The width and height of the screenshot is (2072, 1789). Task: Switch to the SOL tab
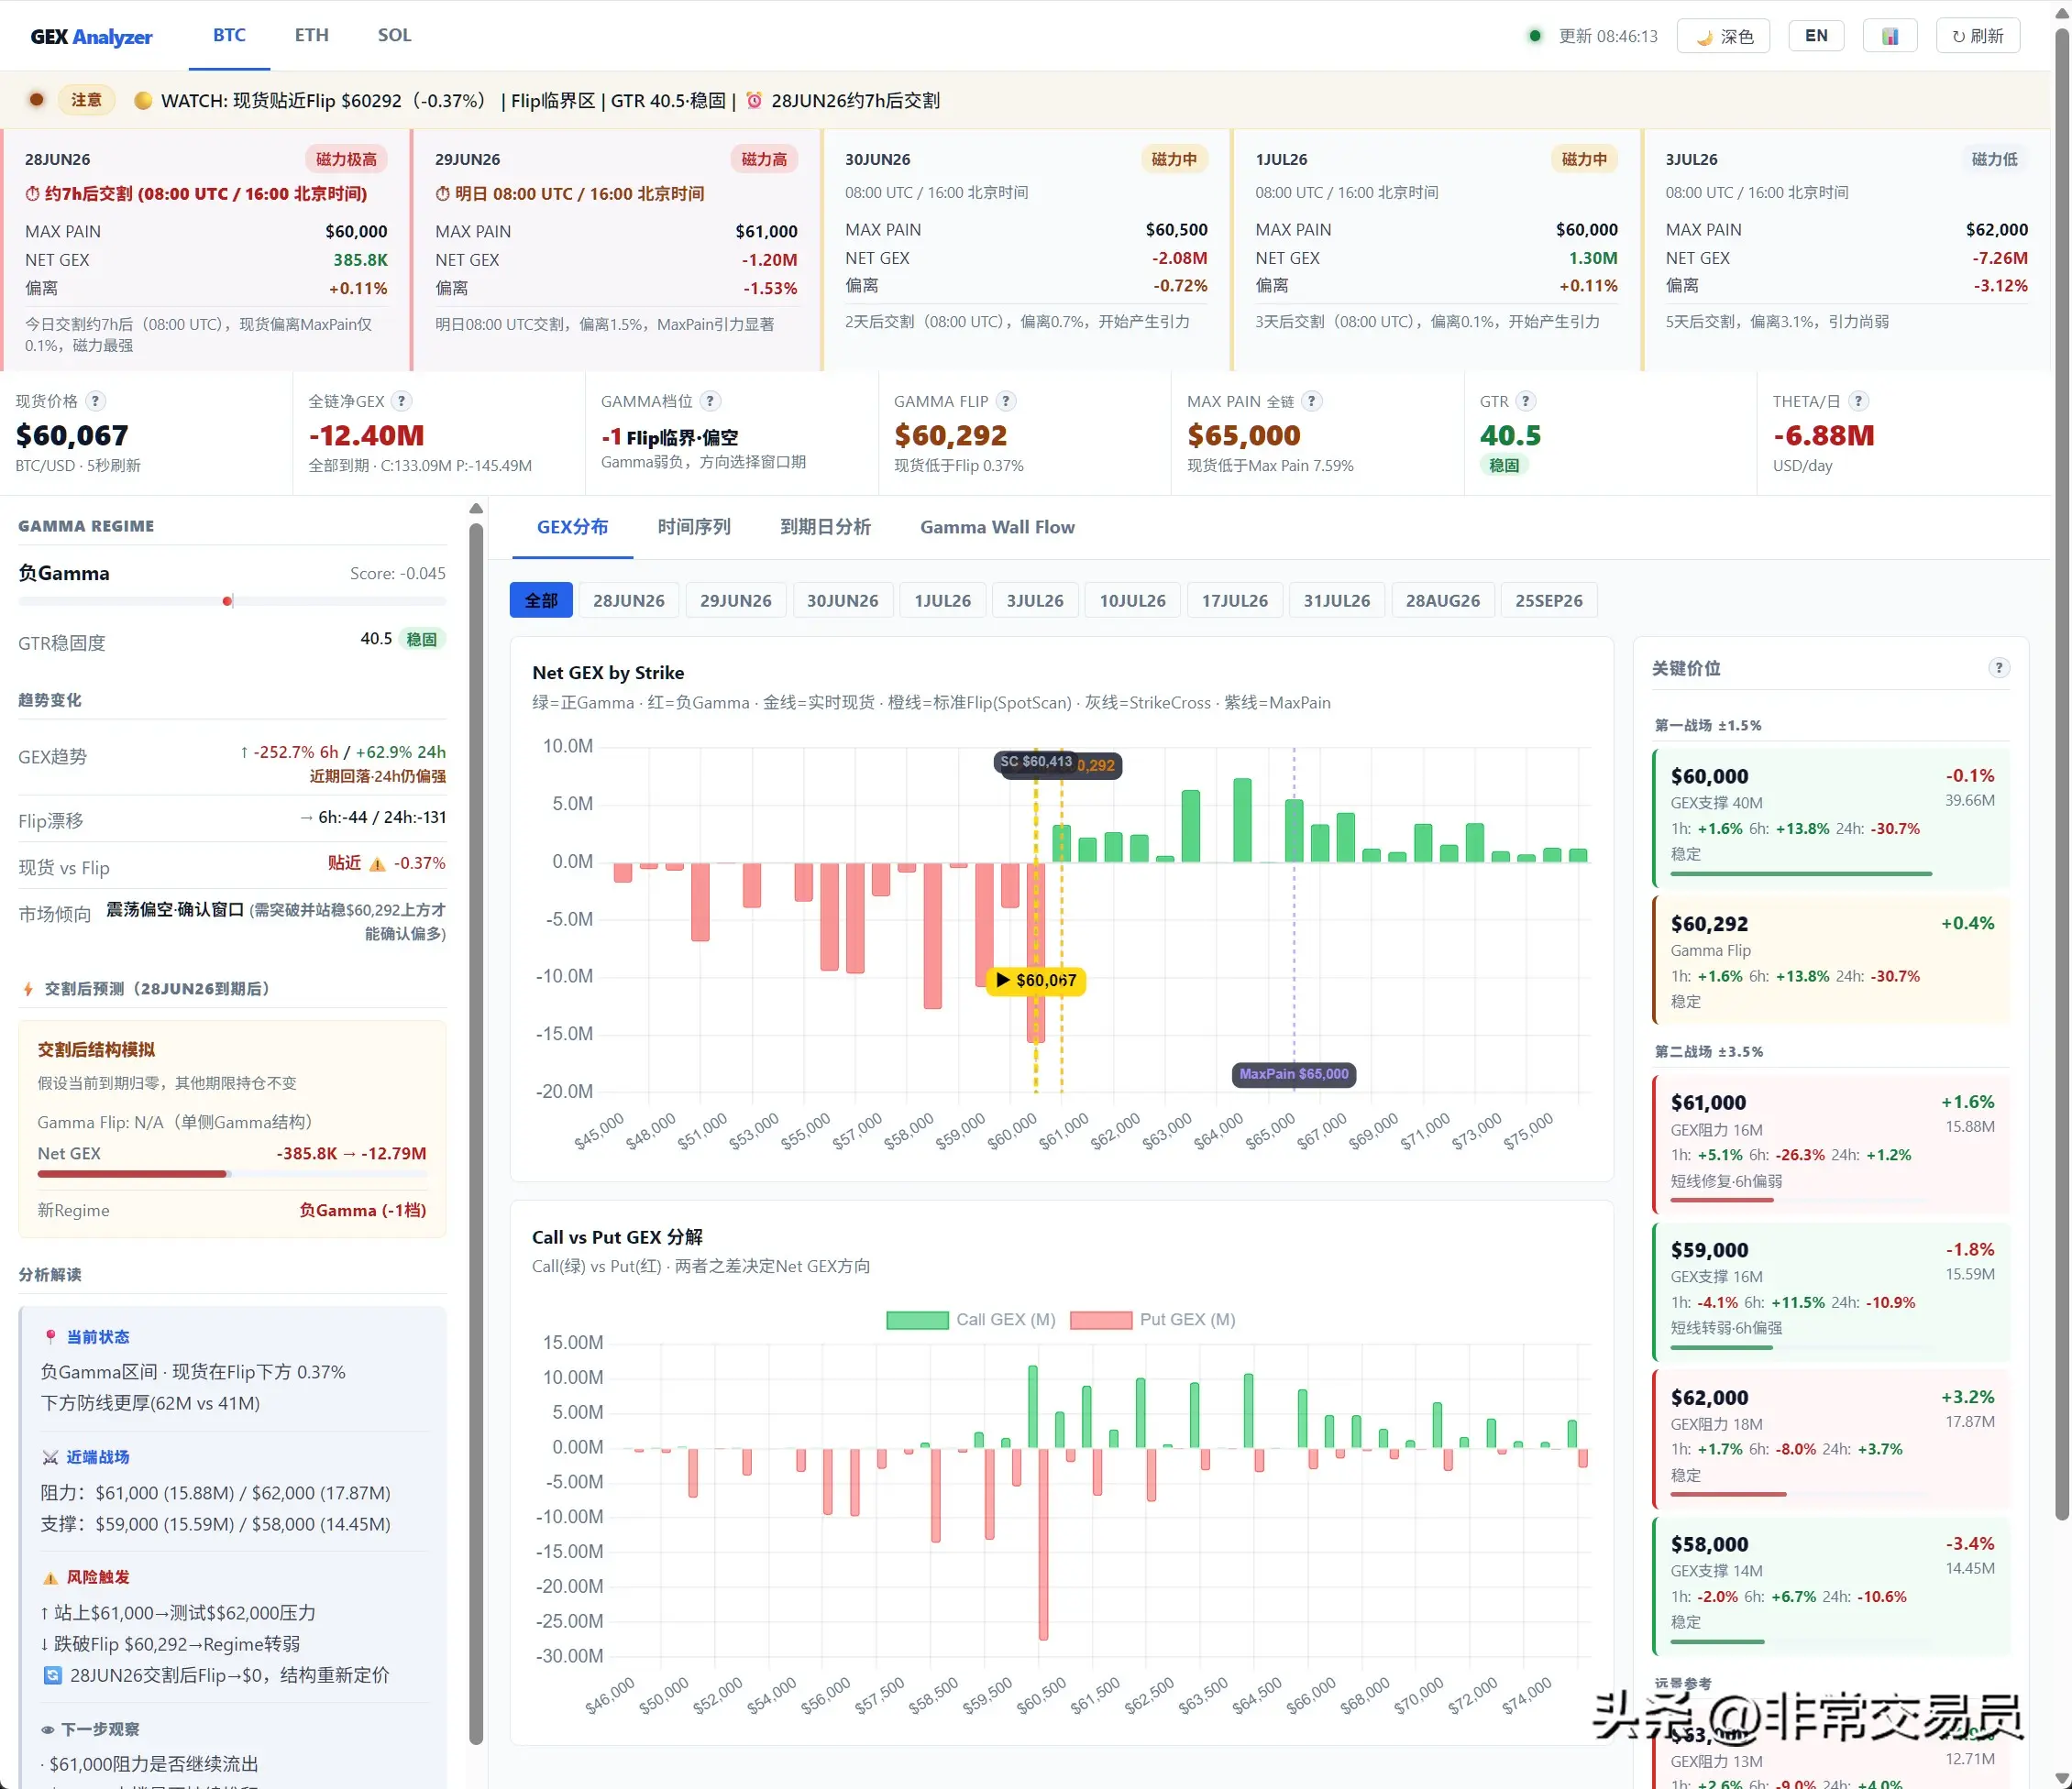click(x=394, y=35)
